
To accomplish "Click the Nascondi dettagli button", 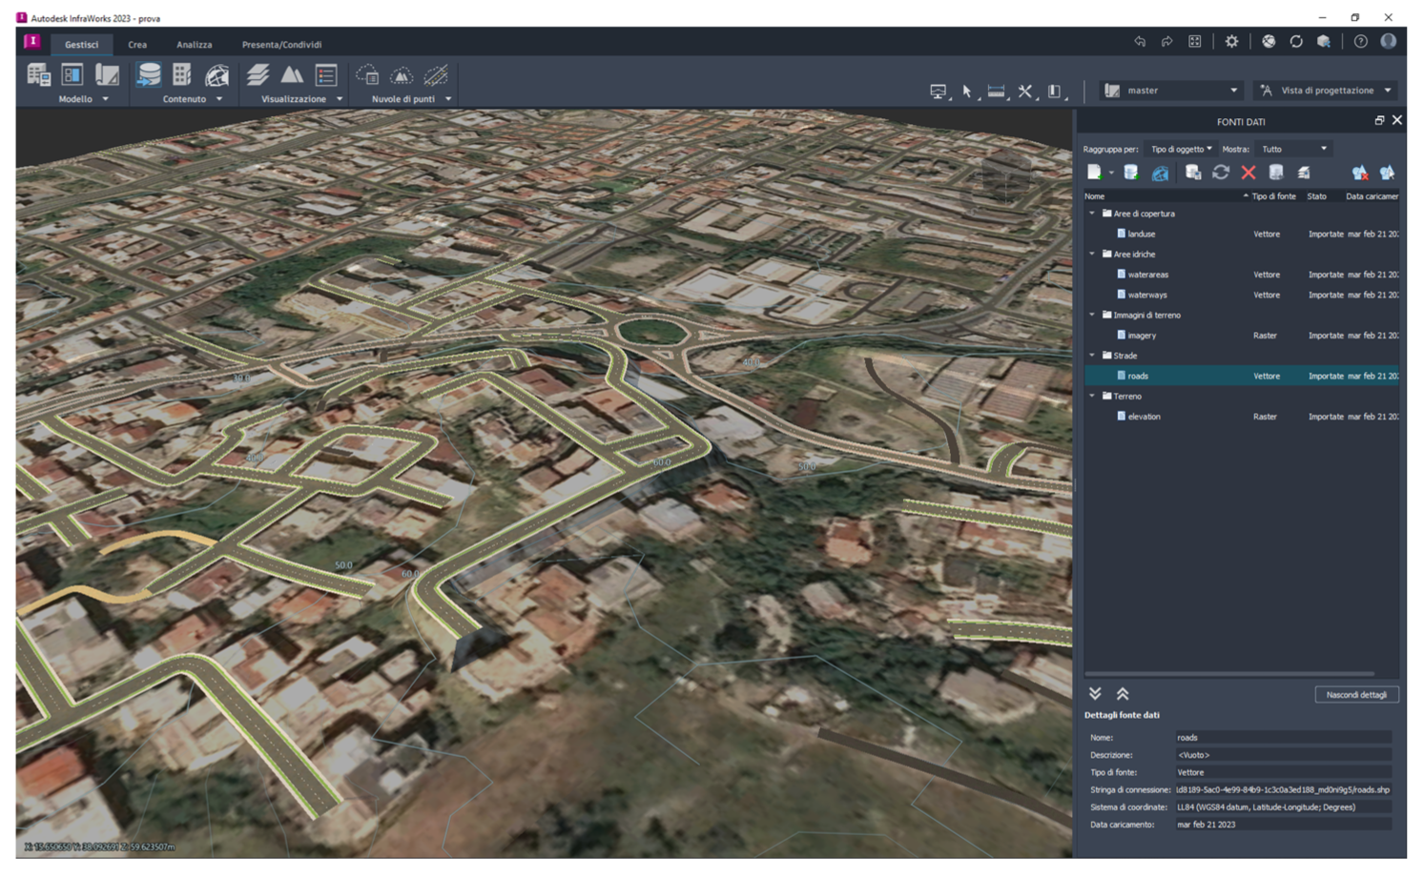I will tap(1355, 695).
